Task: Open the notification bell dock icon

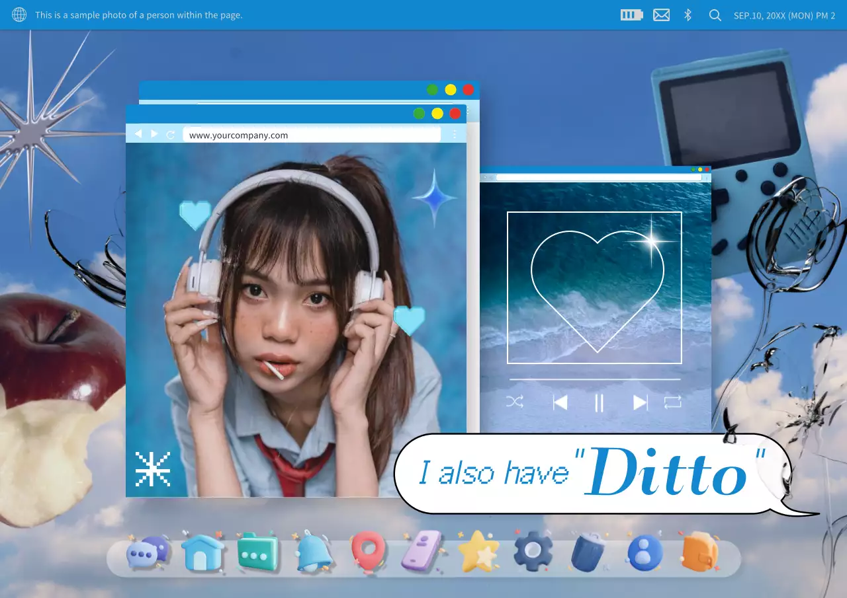Action: [313, 552]
